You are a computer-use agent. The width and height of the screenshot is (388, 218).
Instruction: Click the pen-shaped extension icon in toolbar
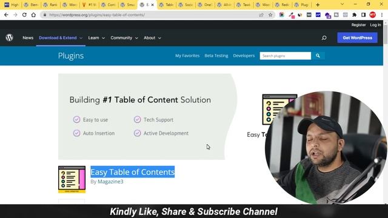(291, 15)
